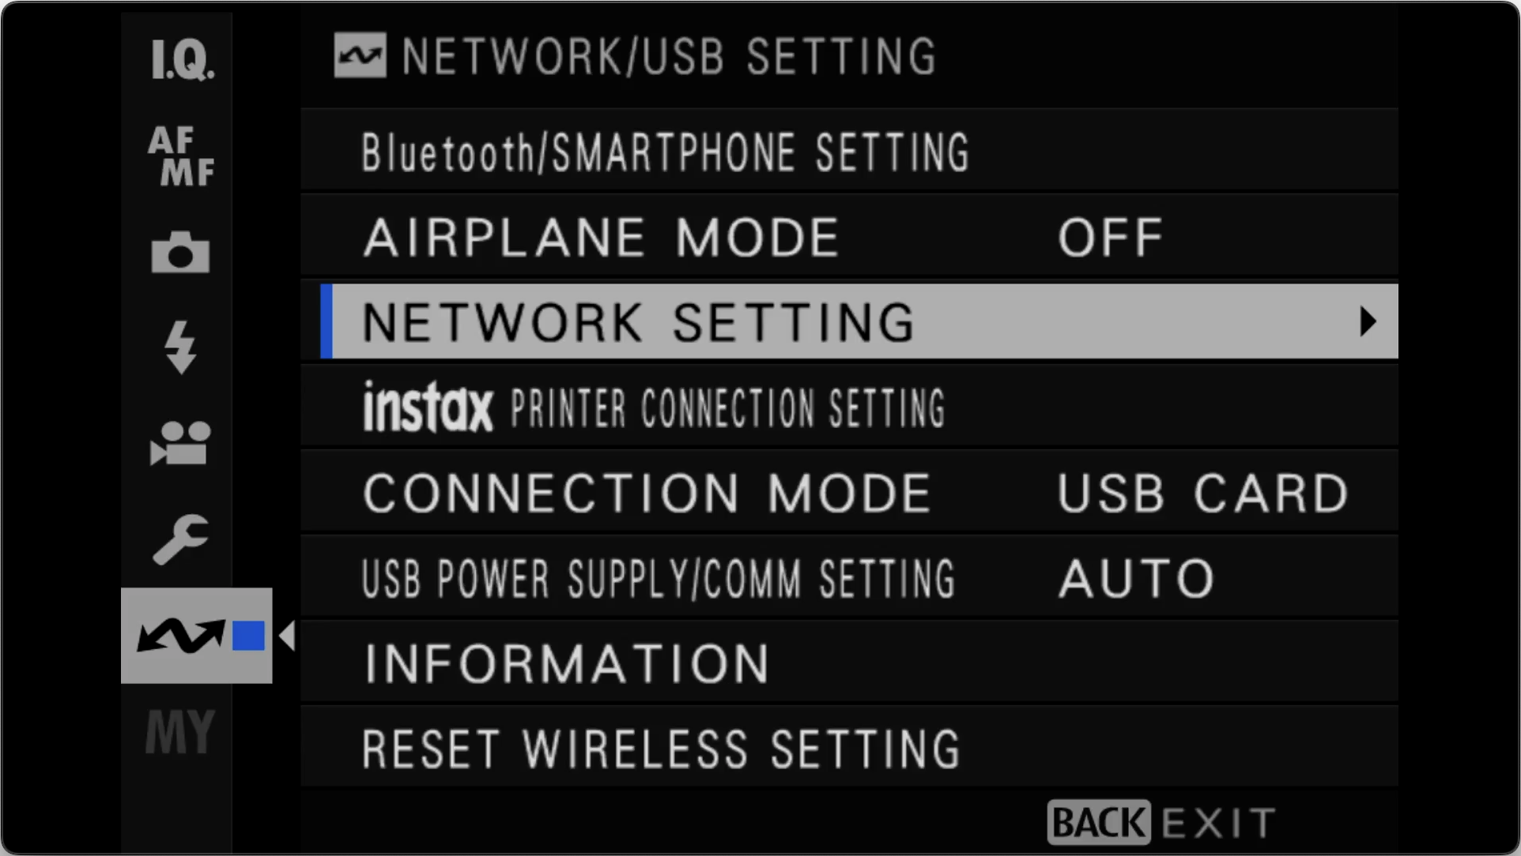Choose RESET WIRELESS SETTING
This screenshot has height=856, width=1521.
849,749
